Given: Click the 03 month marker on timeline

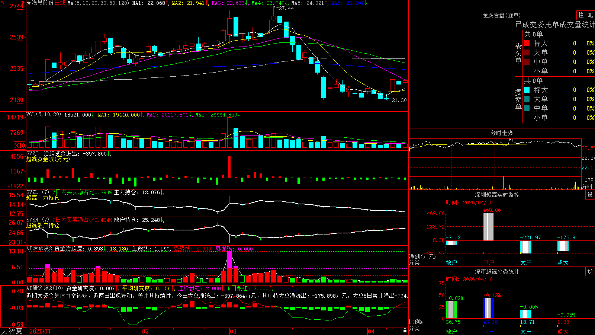Looking at the screenshot, I should 233,331.
